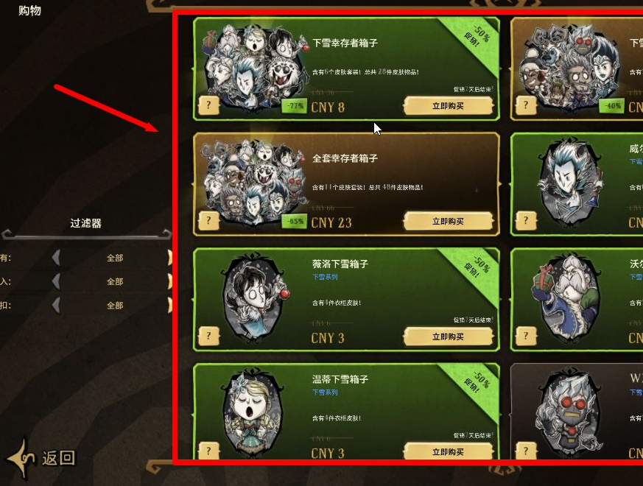Open info icon on 全套幸存者箱子 card
Screen dimensions: 643x486
coord(208,221)
